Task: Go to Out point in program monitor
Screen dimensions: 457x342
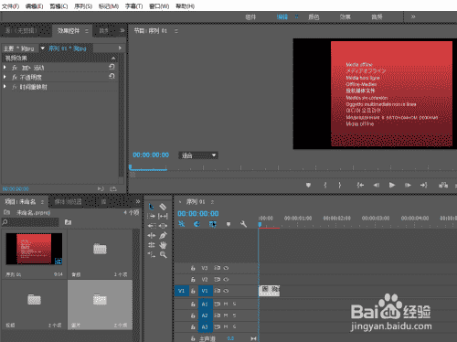Action: (424, 185)
